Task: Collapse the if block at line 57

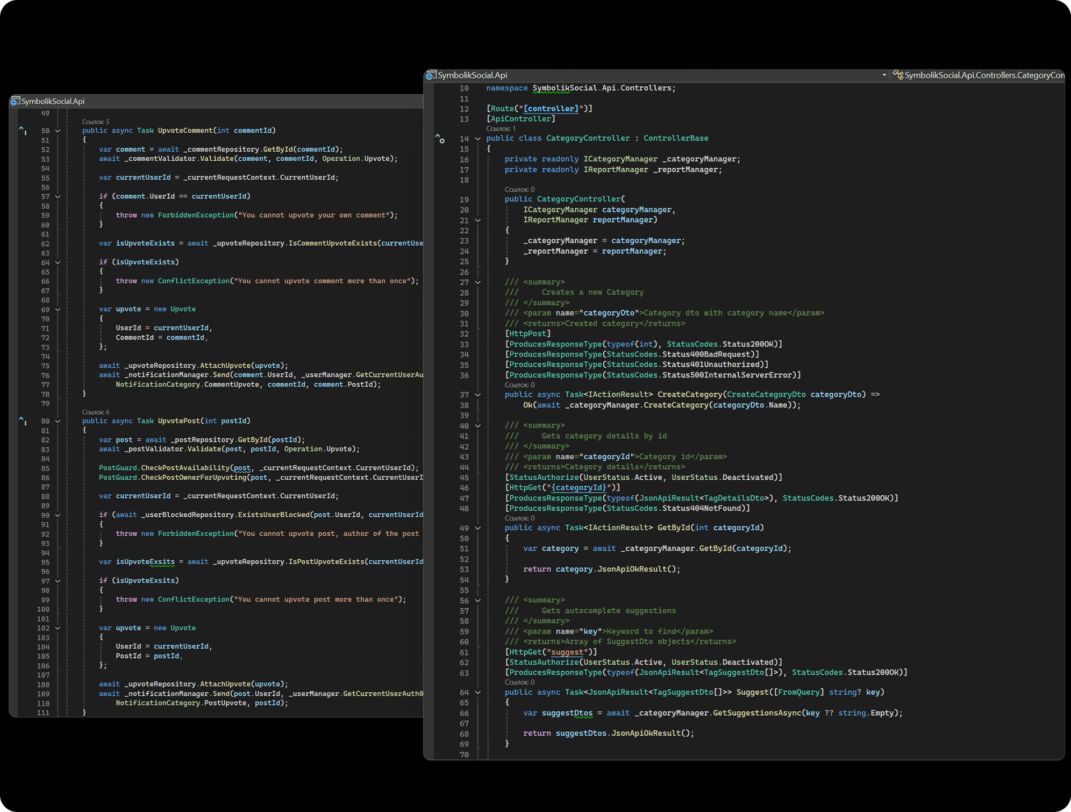Action: pos(58,197)
